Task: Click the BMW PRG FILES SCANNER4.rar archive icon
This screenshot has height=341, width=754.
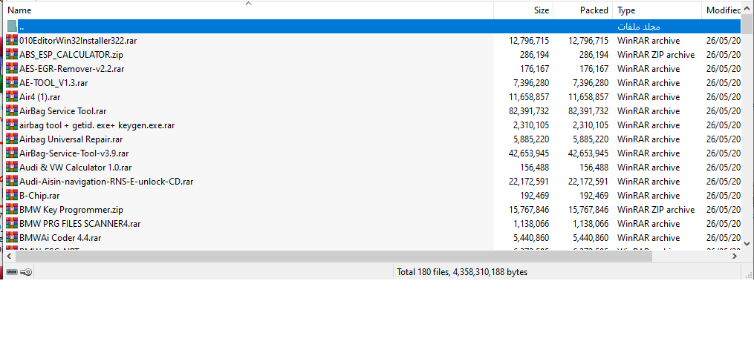Action: click(x=12, y=223)
